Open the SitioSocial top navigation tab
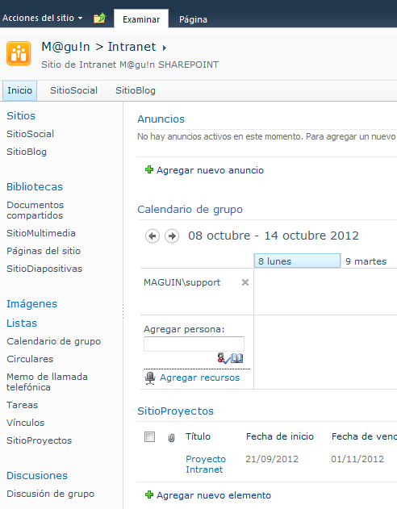The image size is (397, 509). coord(73,90)
